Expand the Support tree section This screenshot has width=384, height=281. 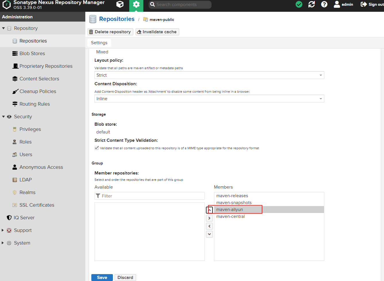point(3,230)
